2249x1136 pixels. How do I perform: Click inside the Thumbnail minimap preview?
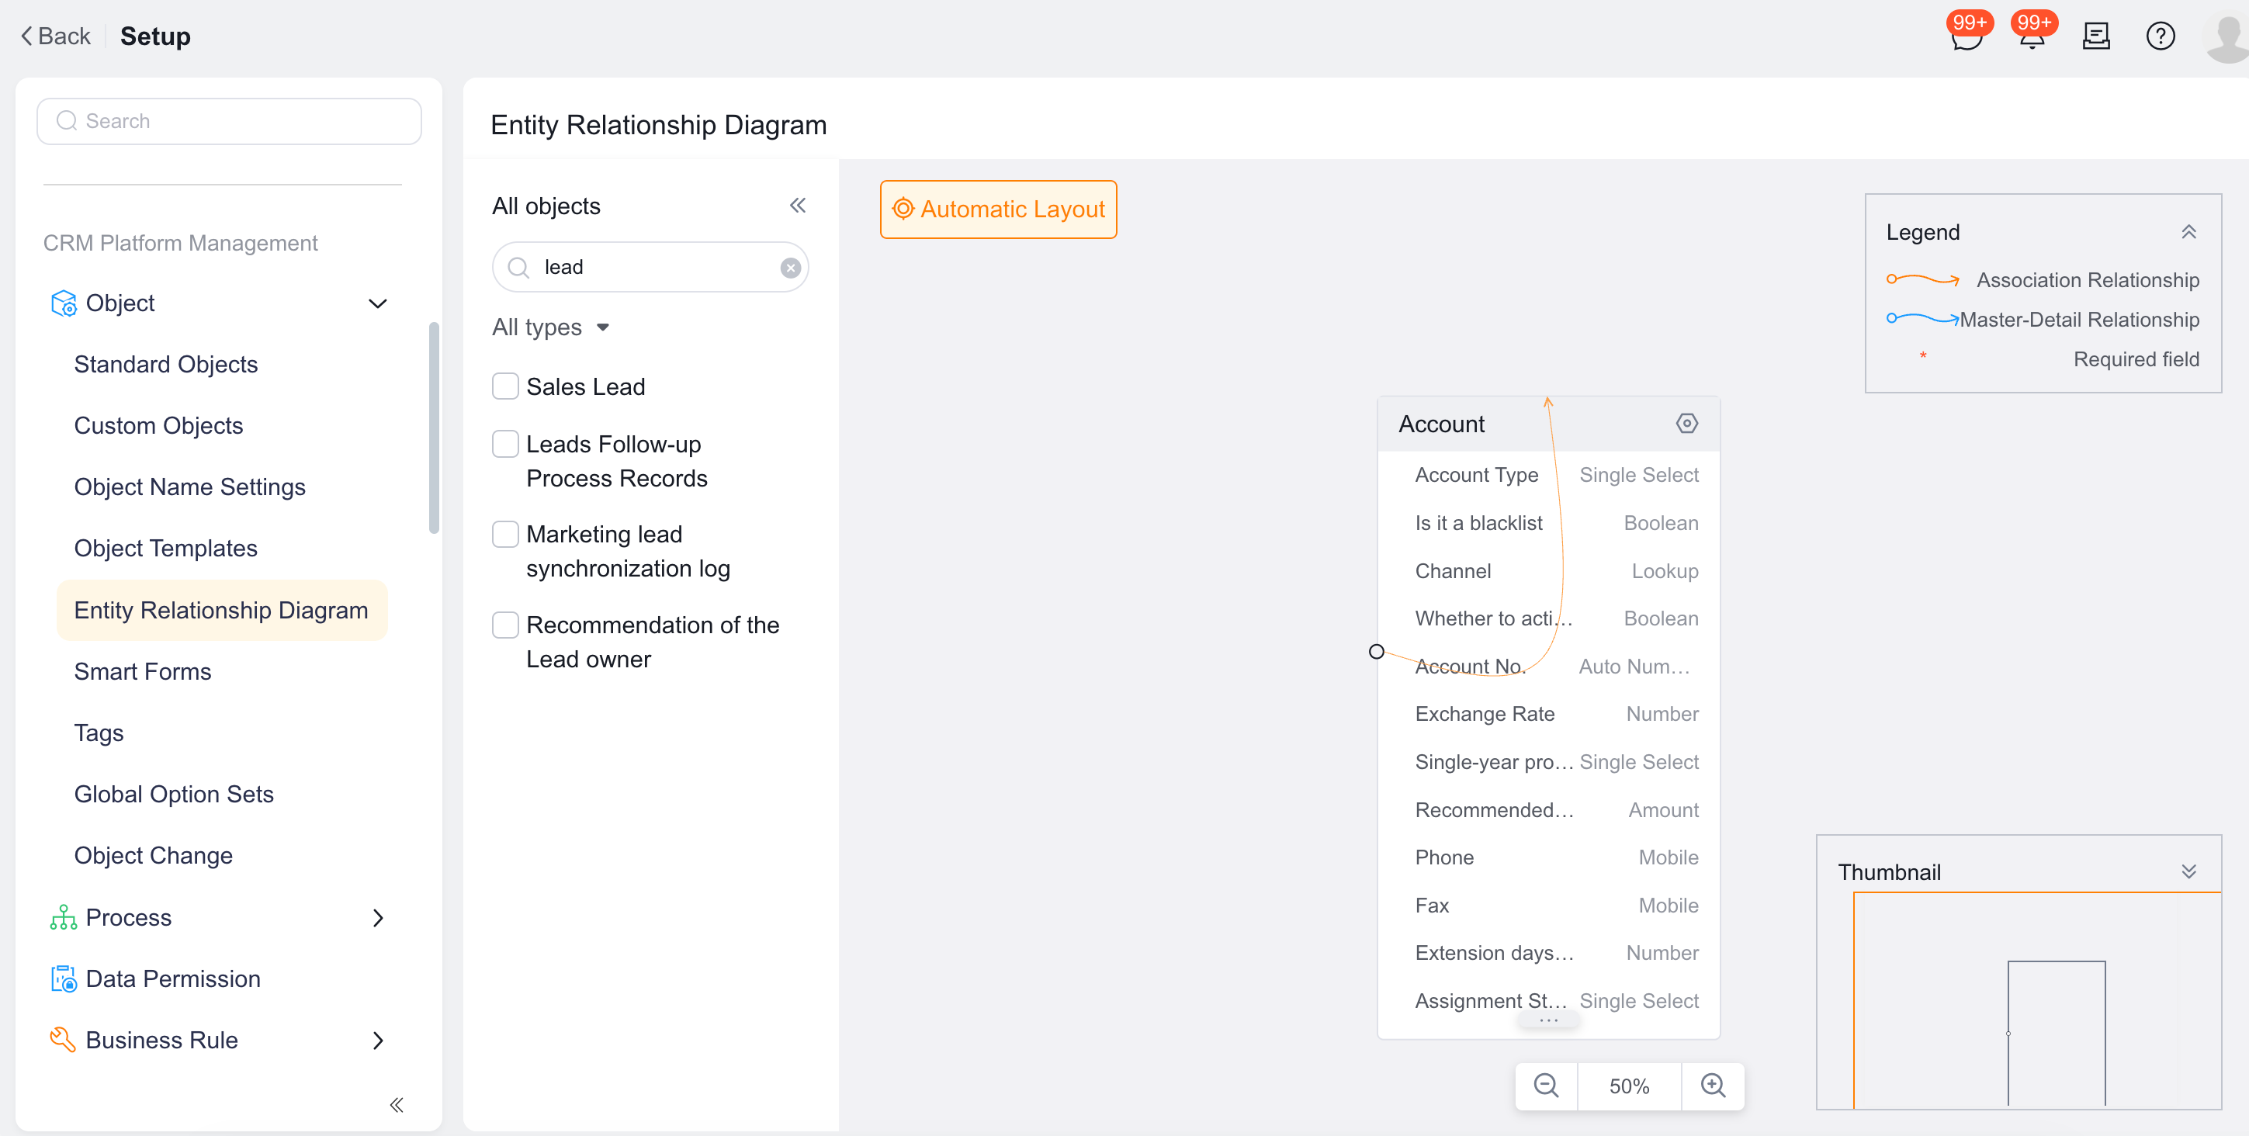pyautogui.click(x=2036, y=1001)
